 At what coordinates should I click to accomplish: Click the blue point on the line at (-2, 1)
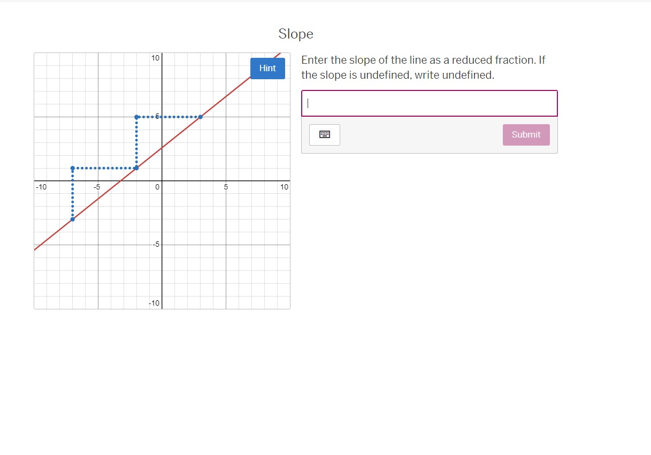136,168
